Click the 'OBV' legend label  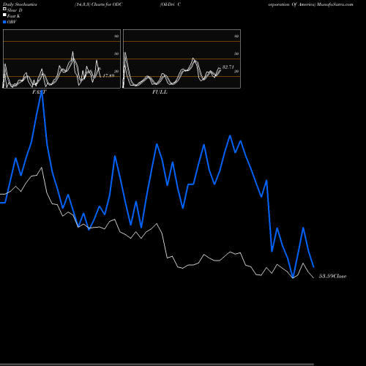12,22
